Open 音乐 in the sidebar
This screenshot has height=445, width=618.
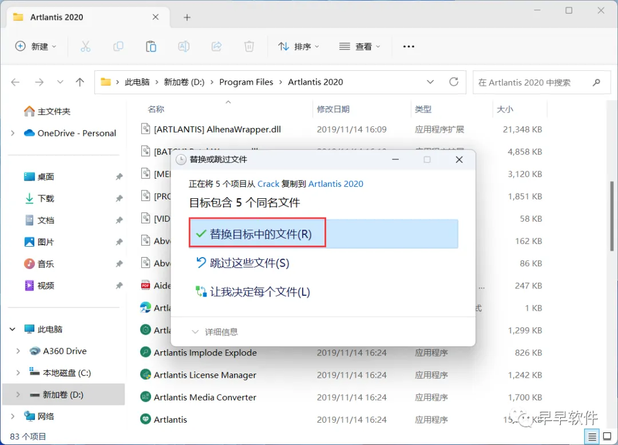click(x=39, y=263)
